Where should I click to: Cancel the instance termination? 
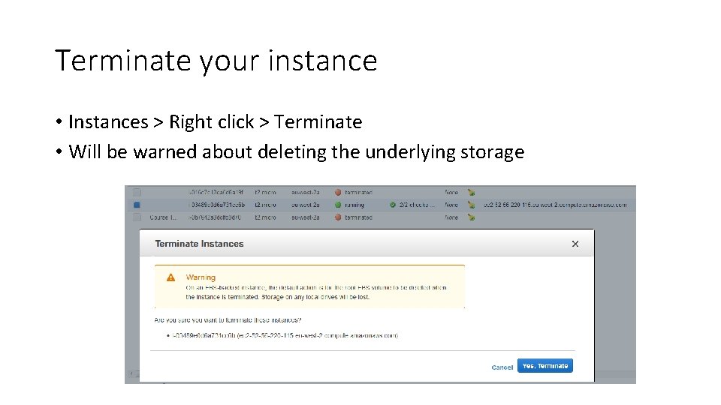tap(502, 367)
